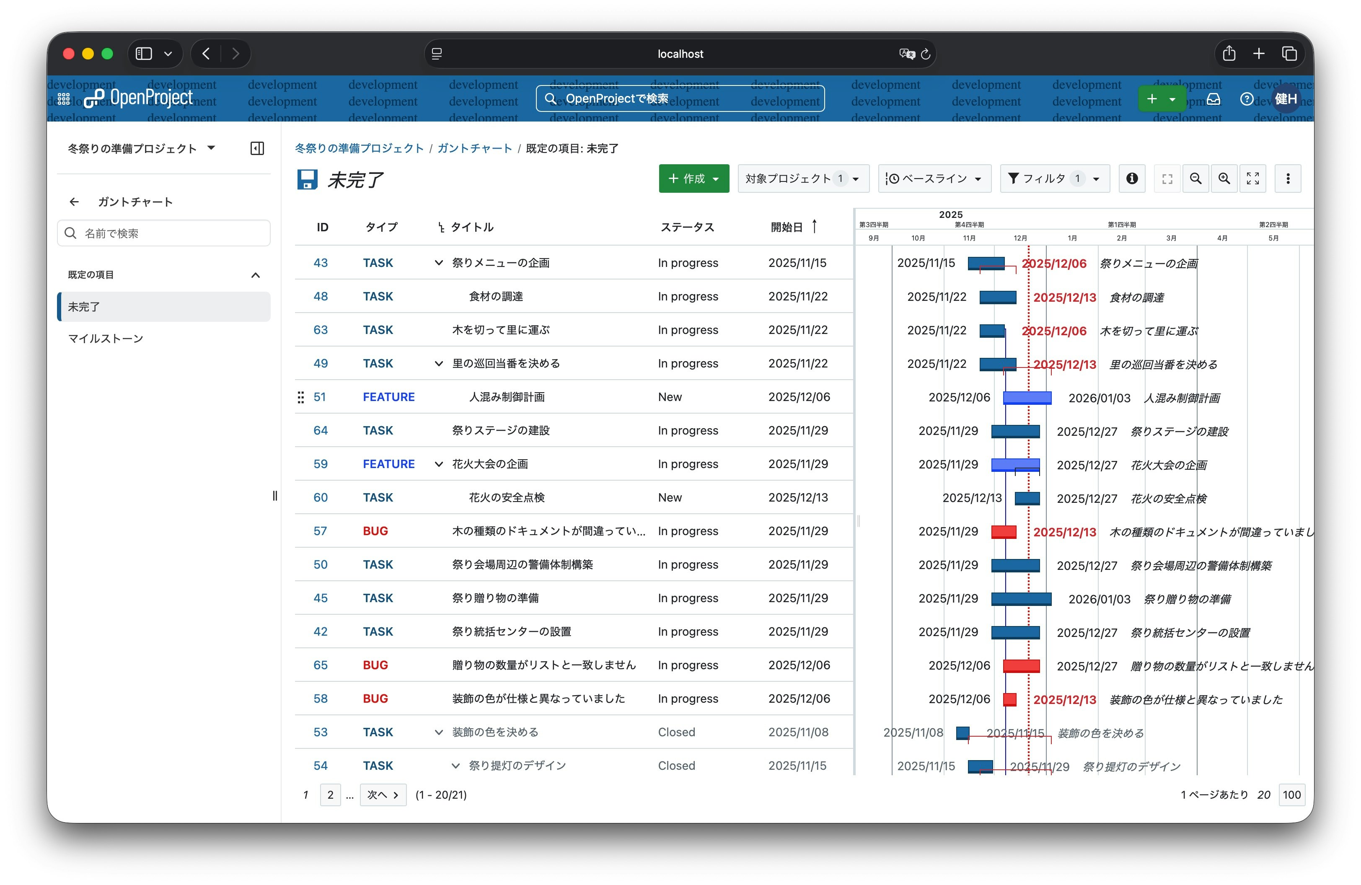This screenshot has height=885, width=1361.
Task: Open the 対象プロジェクト dropdown
Action: point(803,179)
